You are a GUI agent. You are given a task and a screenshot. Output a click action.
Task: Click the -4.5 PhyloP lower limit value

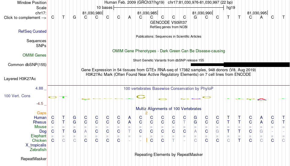pyautogui.click(x=40, y=104)
